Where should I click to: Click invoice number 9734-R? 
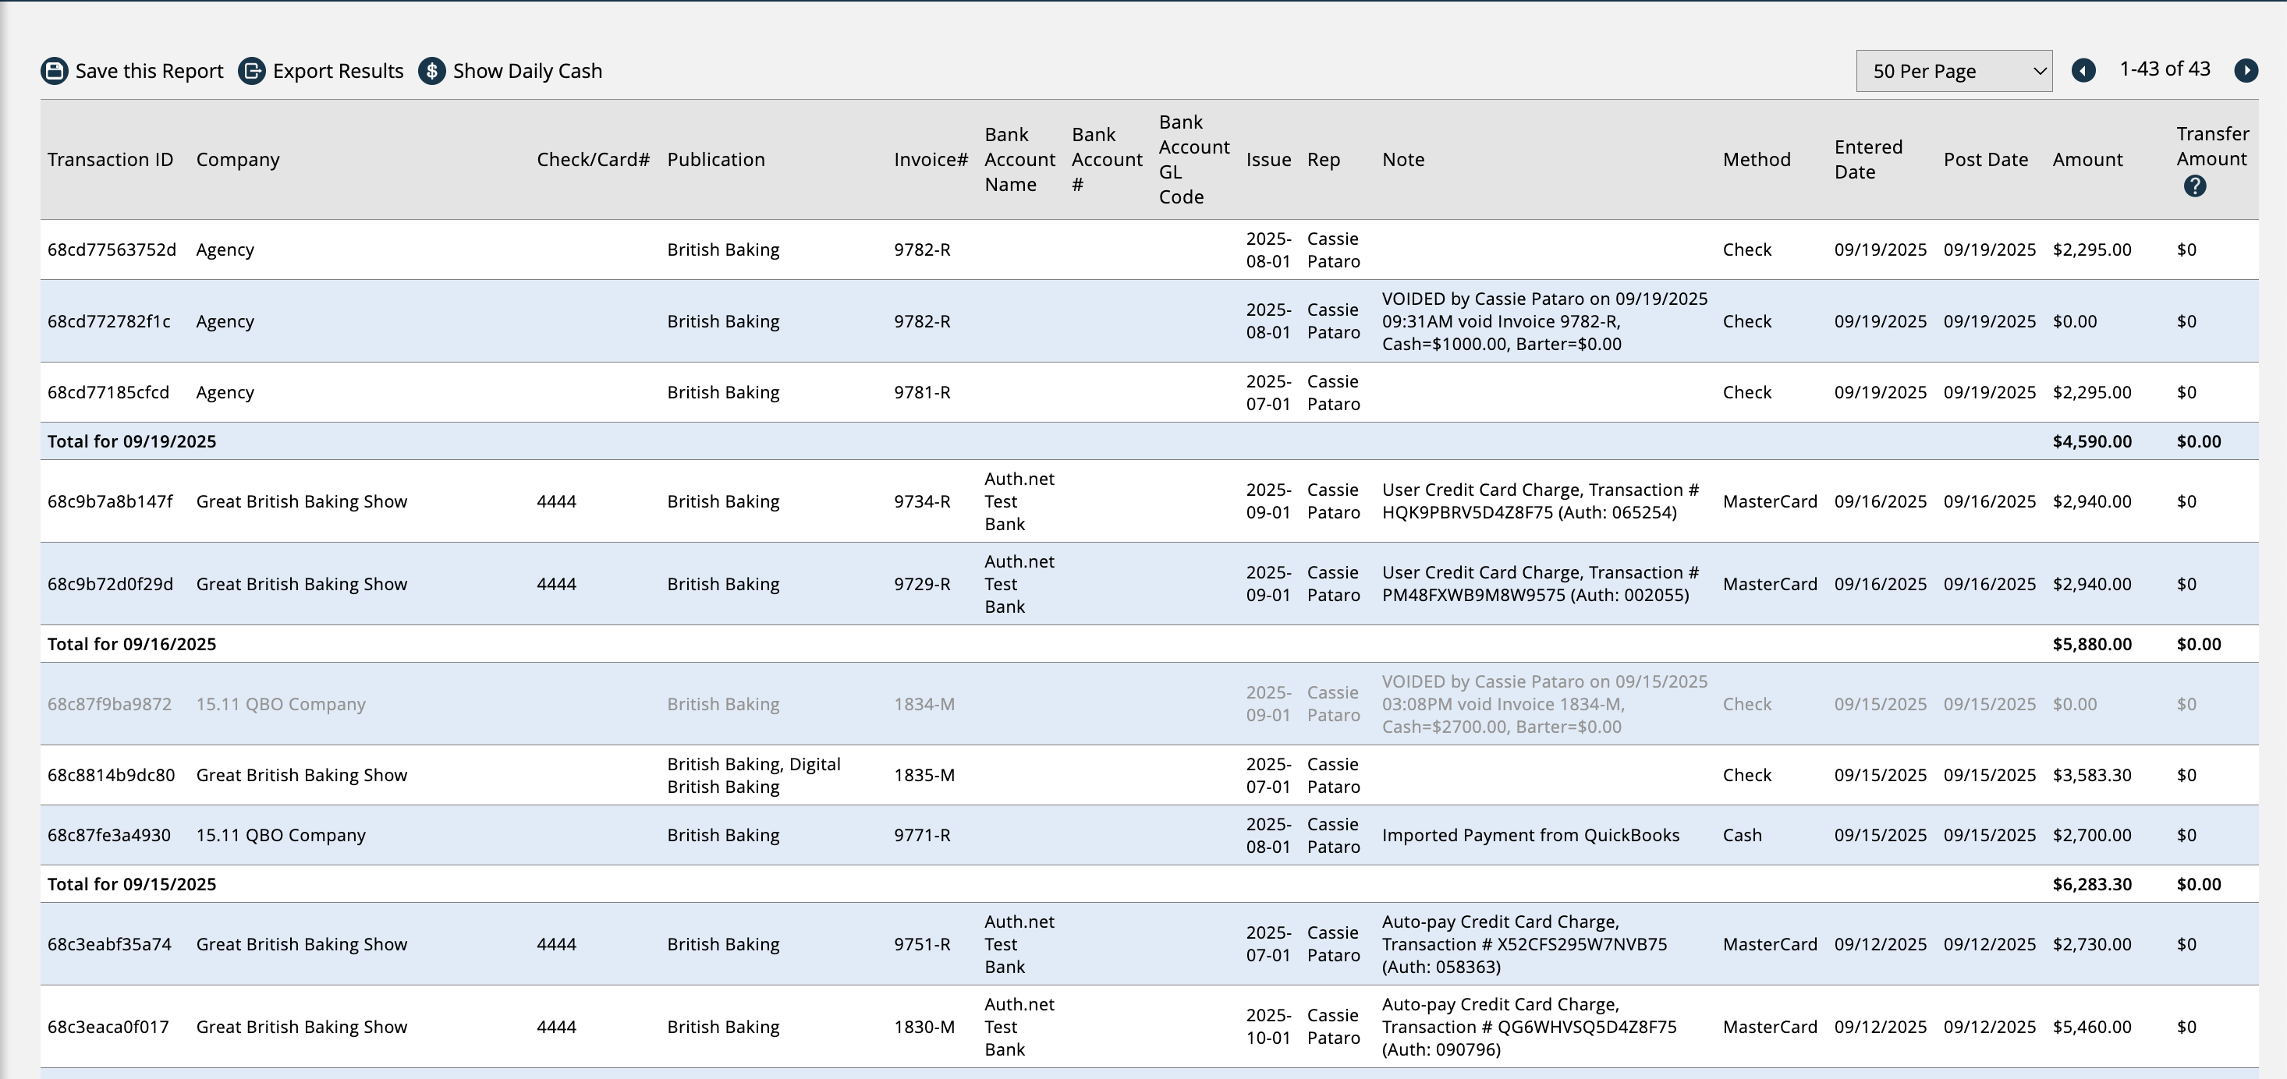click(x=921, y=501)
